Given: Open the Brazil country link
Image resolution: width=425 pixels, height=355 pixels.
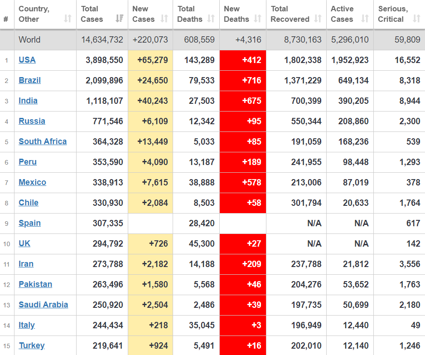Looking at the screenshot, I should tap(30, 80).
